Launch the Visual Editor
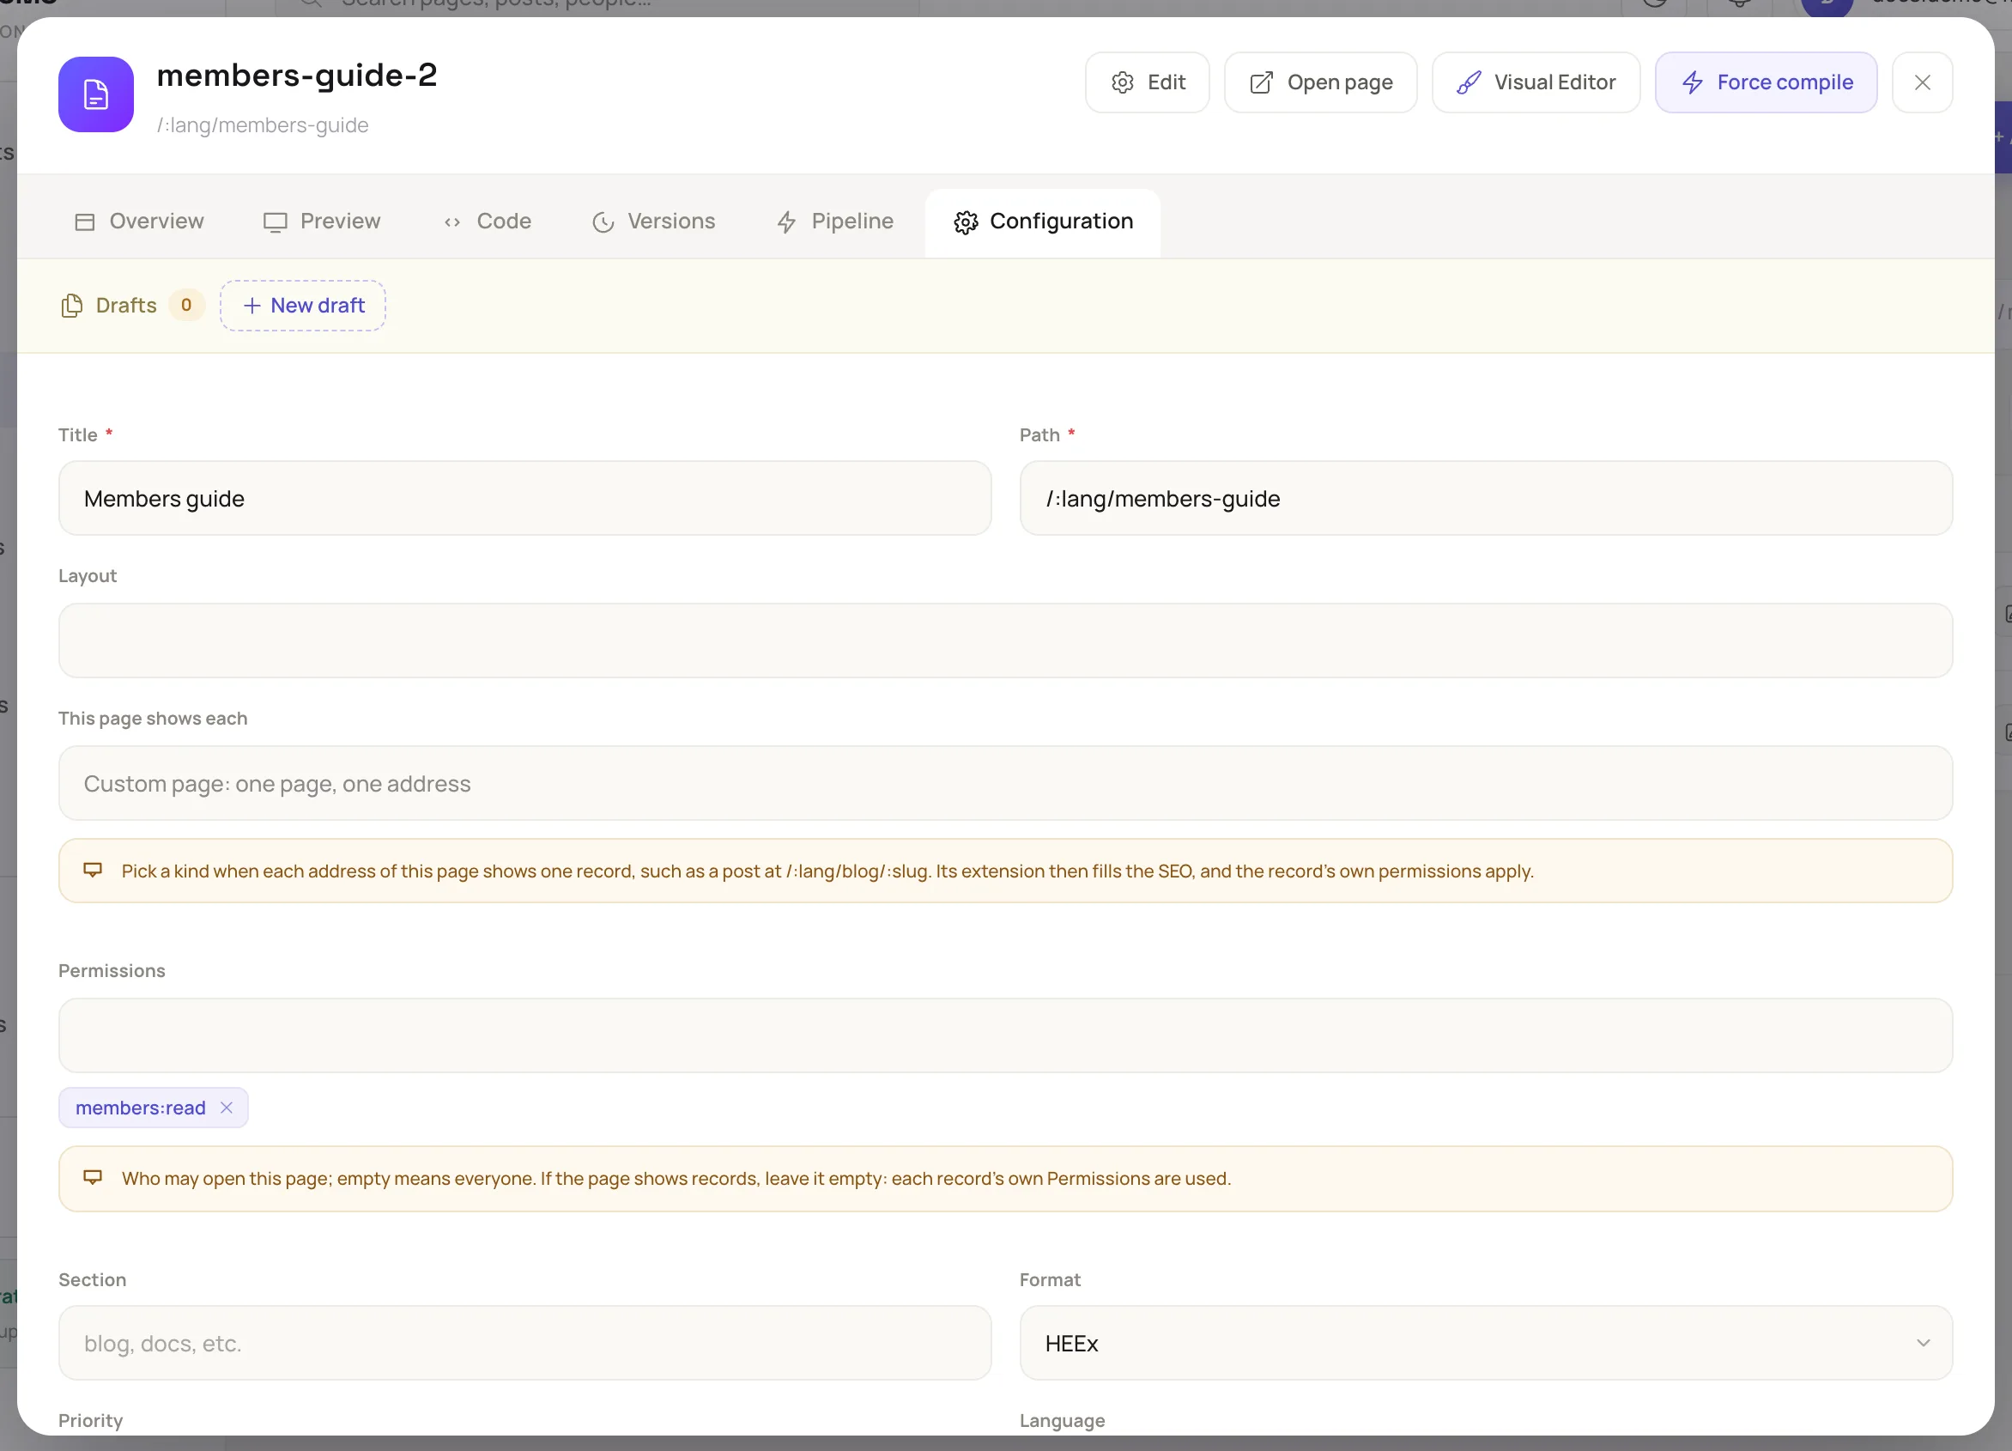Viewport: 2012px width, 1451px height. click(1536, 82)
